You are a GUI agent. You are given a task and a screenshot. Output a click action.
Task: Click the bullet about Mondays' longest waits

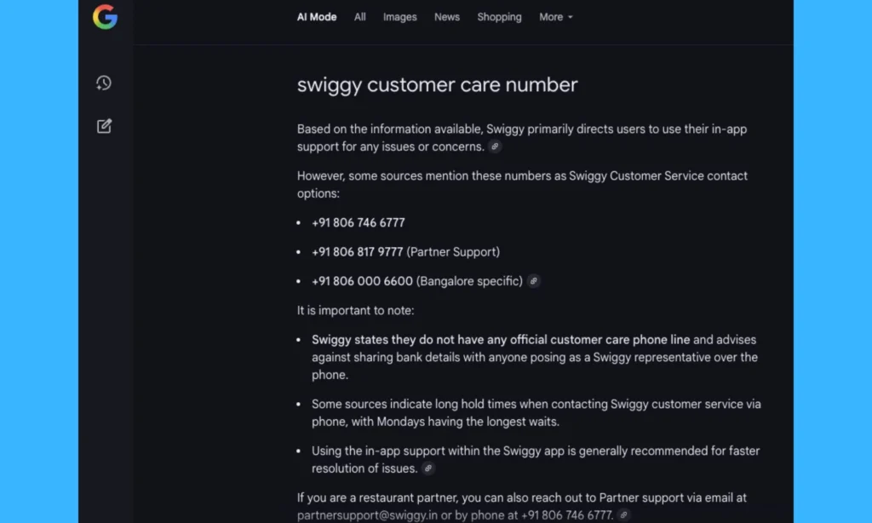[x=536, y=413]
